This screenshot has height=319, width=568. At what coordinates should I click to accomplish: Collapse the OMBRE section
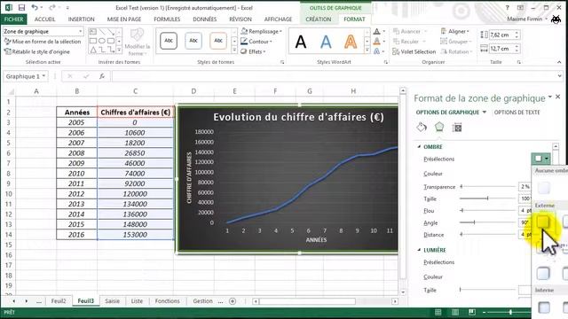coord(419,146)
